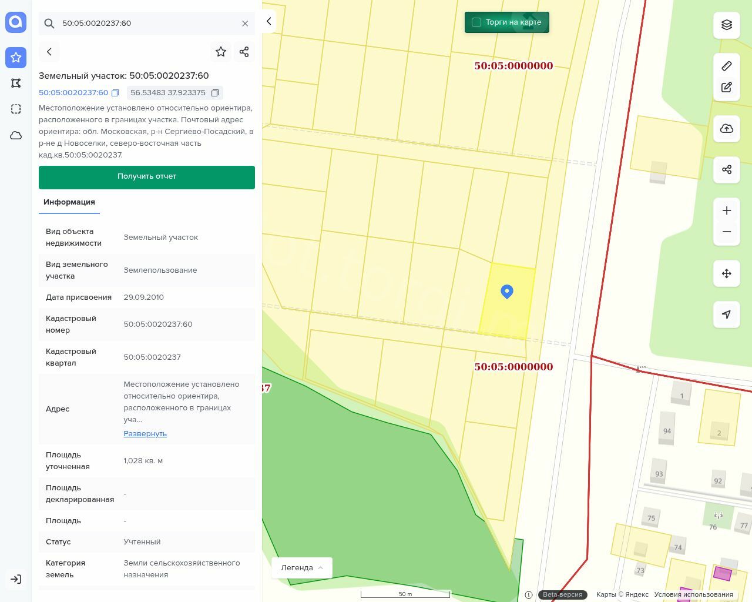Image resolution: width=752 pixels, height=602 pixels.
Task: Zoom in on the map
Action: (x=727, y=210)
